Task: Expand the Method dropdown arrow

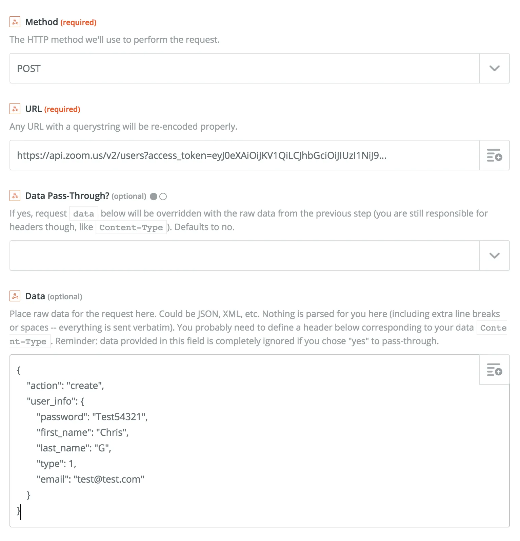Action: click(x=494, y=69)
